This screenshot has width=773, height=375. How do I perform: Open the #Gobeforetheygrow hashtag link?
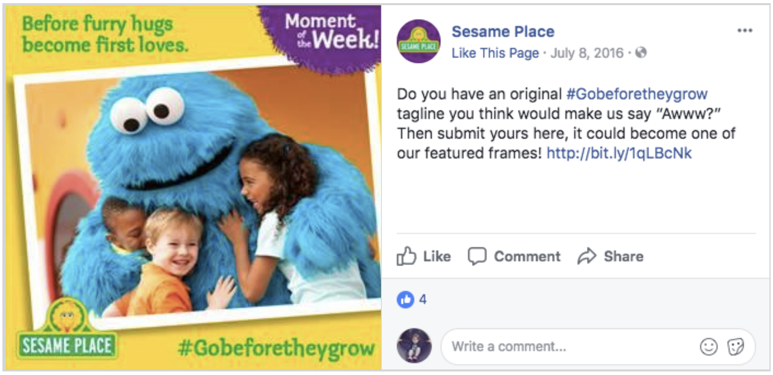click(637, 94)
